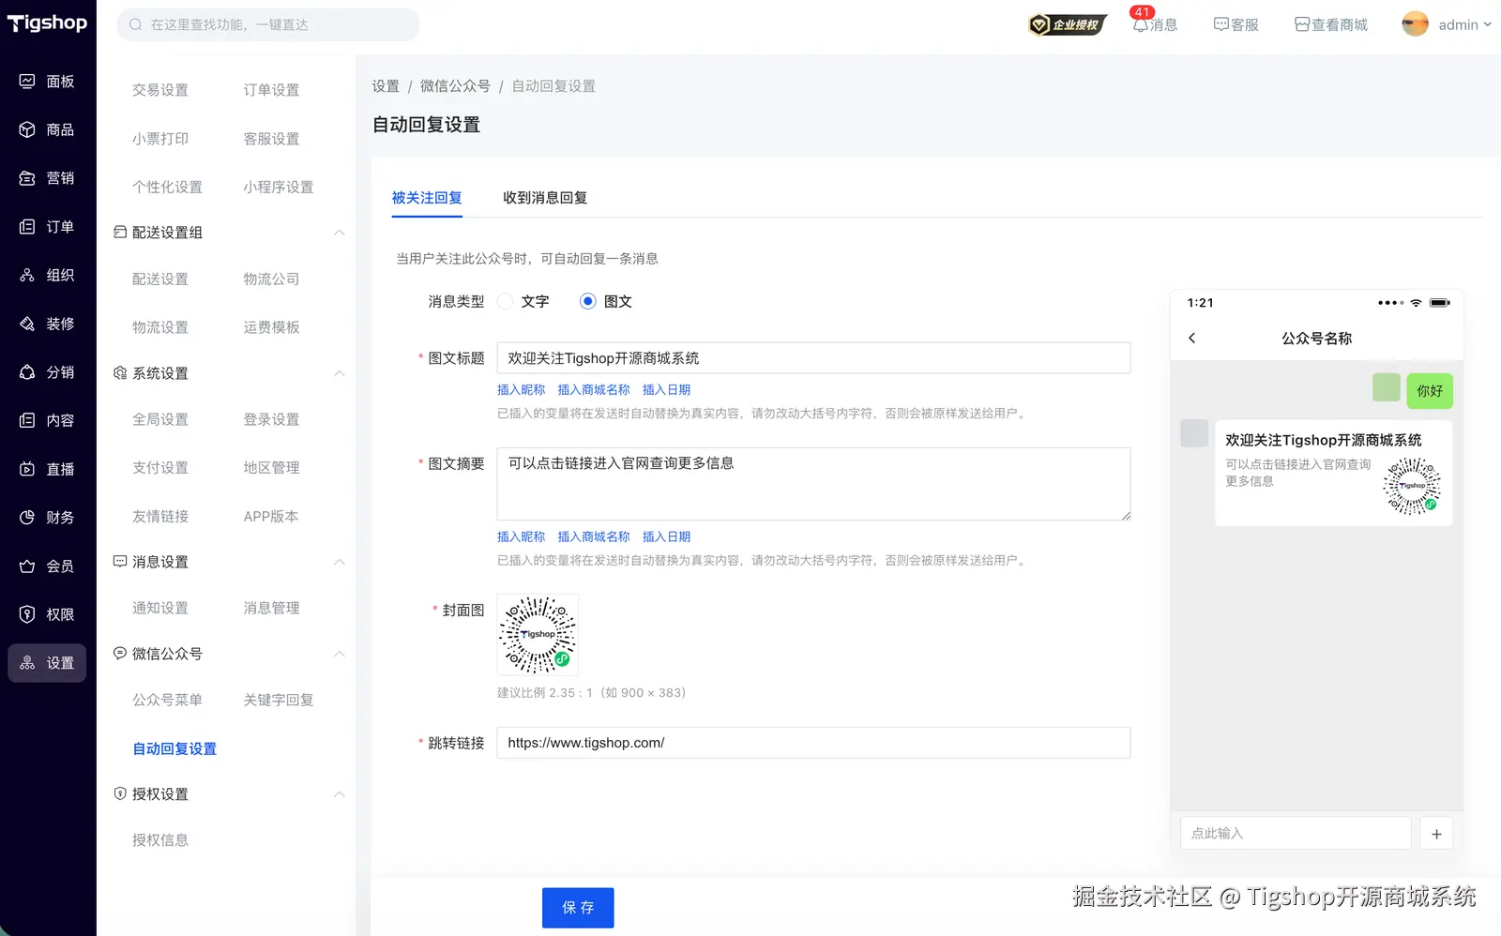Image resolution: width=1501 pixels, height=936 pixels.
Task: Open 授权信息 menu item
Action: tap(160, 840)
